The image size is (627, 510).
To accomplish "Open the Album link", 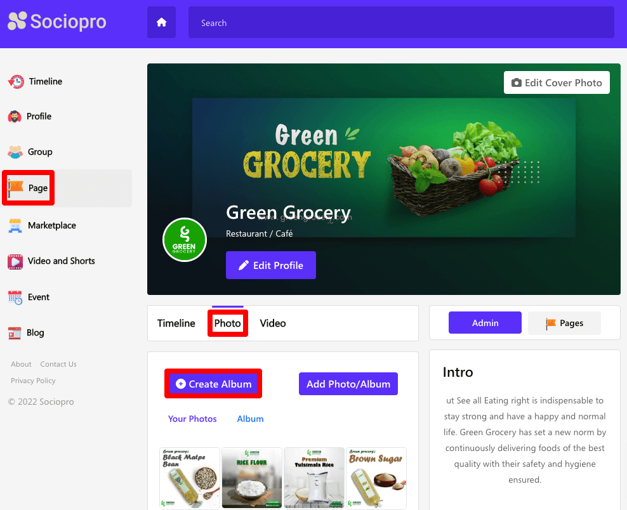I will [x=250, y=419].
